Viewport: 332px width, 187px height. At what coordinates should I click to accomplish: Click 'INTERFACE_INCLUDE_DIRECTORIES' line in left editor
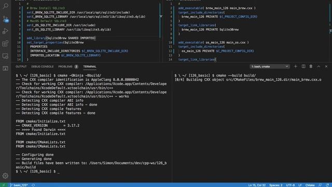pos(79,51)
